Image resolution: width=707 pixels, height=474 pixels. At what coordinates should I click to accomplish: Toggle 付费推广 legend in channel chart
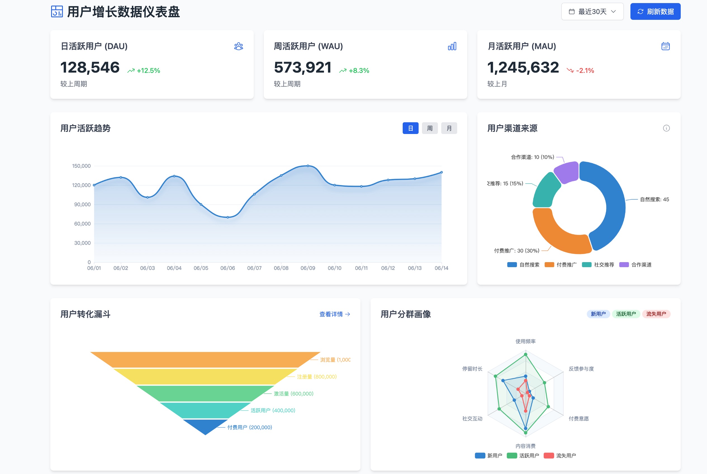[x=560, y=265]
